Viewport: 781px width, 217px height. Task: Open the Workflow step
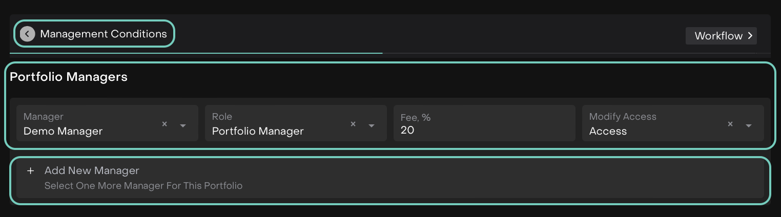click(x=718, y=36)
